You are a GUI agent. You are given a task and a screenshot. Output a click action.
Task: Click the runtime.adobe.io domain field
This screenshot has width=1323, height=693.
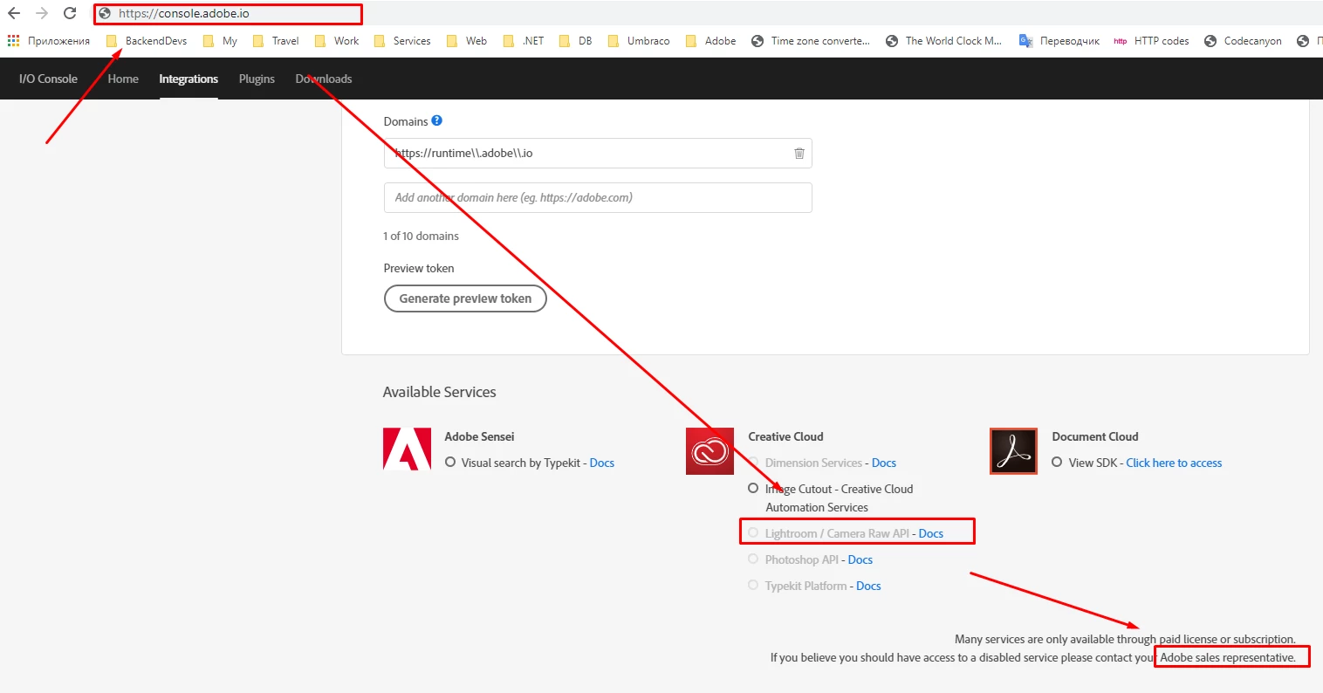click(x=598, y=153)
